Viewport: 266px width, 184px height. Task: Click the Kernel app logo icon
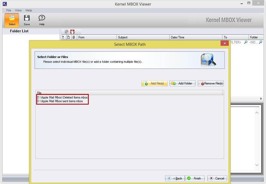[5, 4]
